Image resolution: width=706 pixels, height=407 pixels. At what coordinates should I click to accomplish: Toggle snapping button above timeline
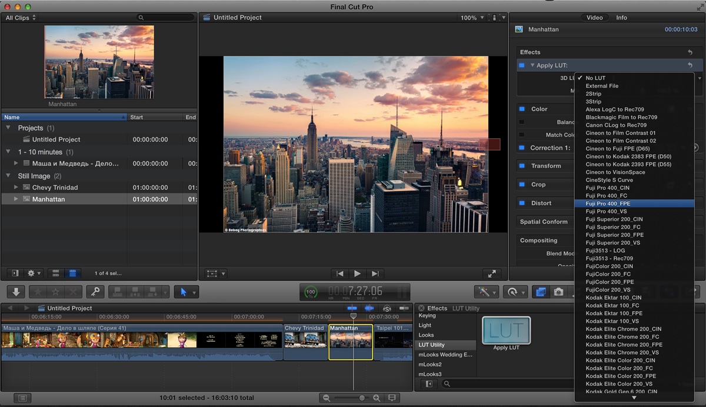coord(404,308)
